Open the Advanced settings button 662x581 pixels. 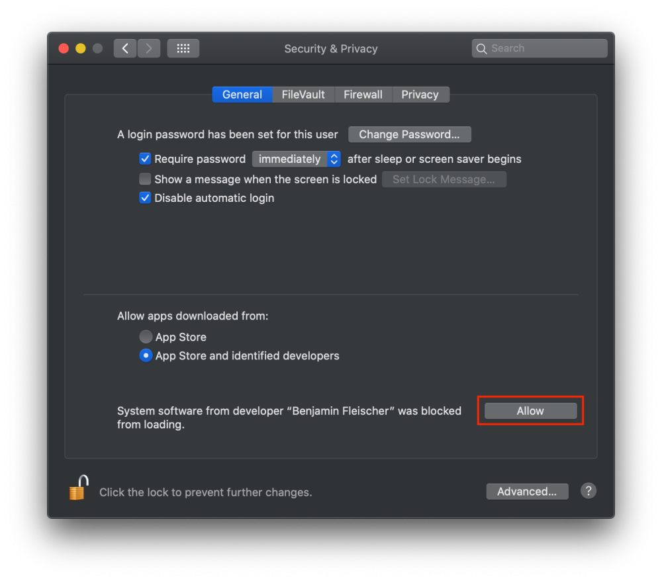point(527,492)
